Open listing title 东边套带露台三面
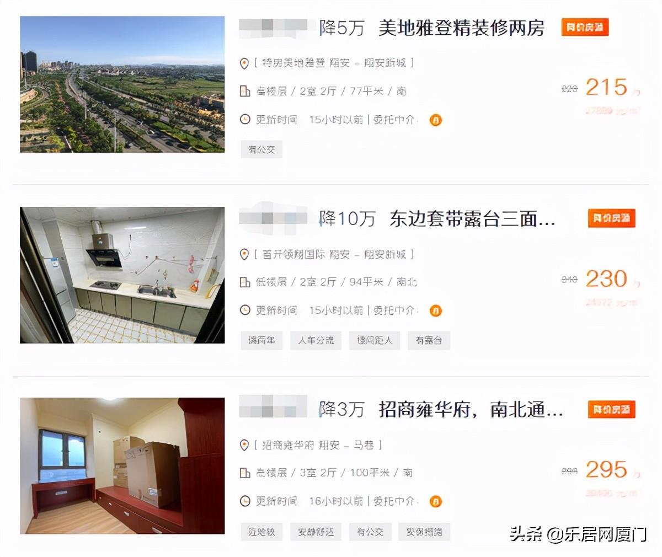Screen dimensions: 662x557 coord(472,219)
